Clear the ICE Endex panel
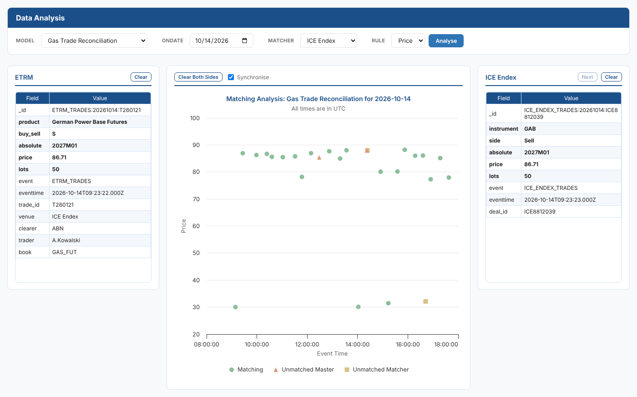Viewport: 637px width, 397px height. (x=612, y=77)
